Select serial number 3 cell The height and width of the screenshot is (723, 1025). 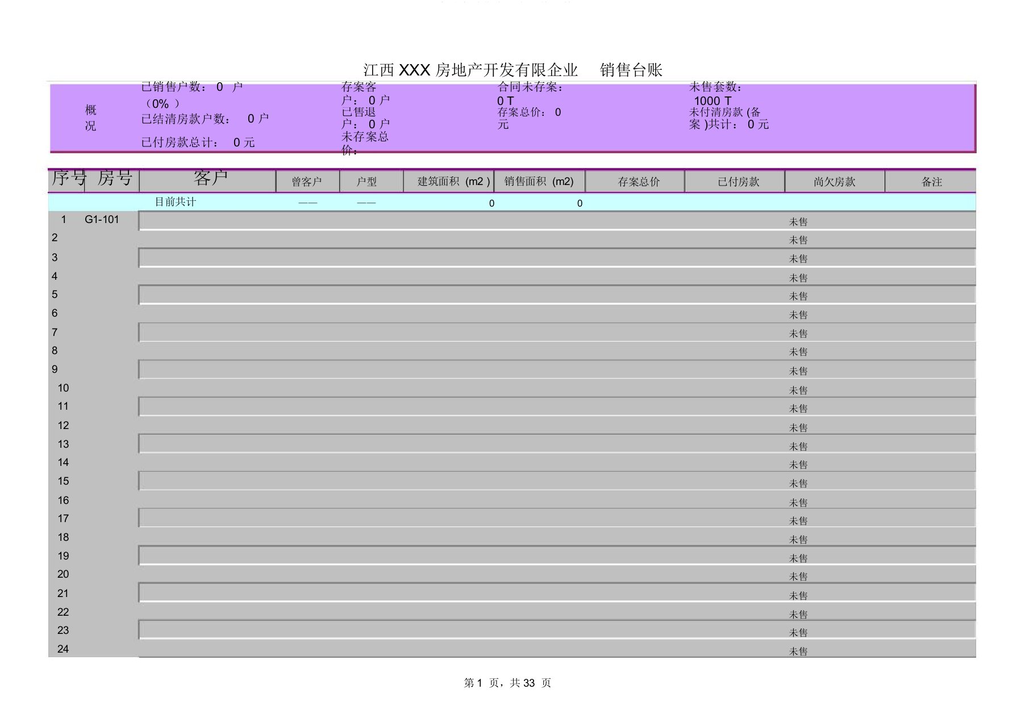55,258
